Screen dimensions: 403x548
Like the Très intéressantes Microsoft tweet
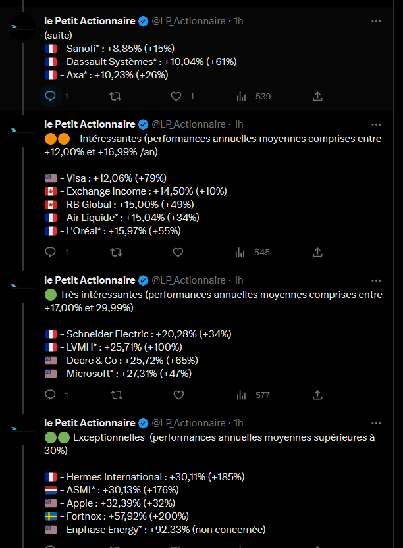coord(178,395)
